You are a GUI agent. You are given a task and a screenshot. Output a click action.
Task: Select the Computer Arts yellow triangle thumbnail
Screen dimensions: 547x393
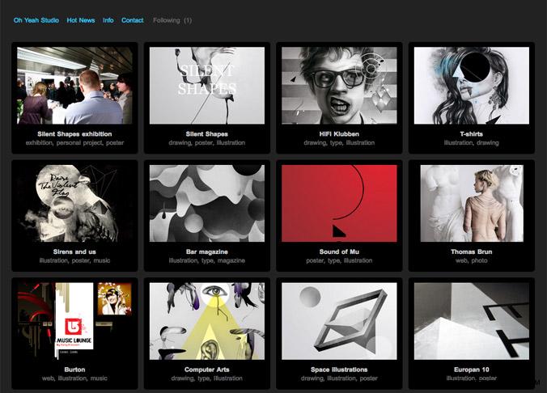coord(206,321)
